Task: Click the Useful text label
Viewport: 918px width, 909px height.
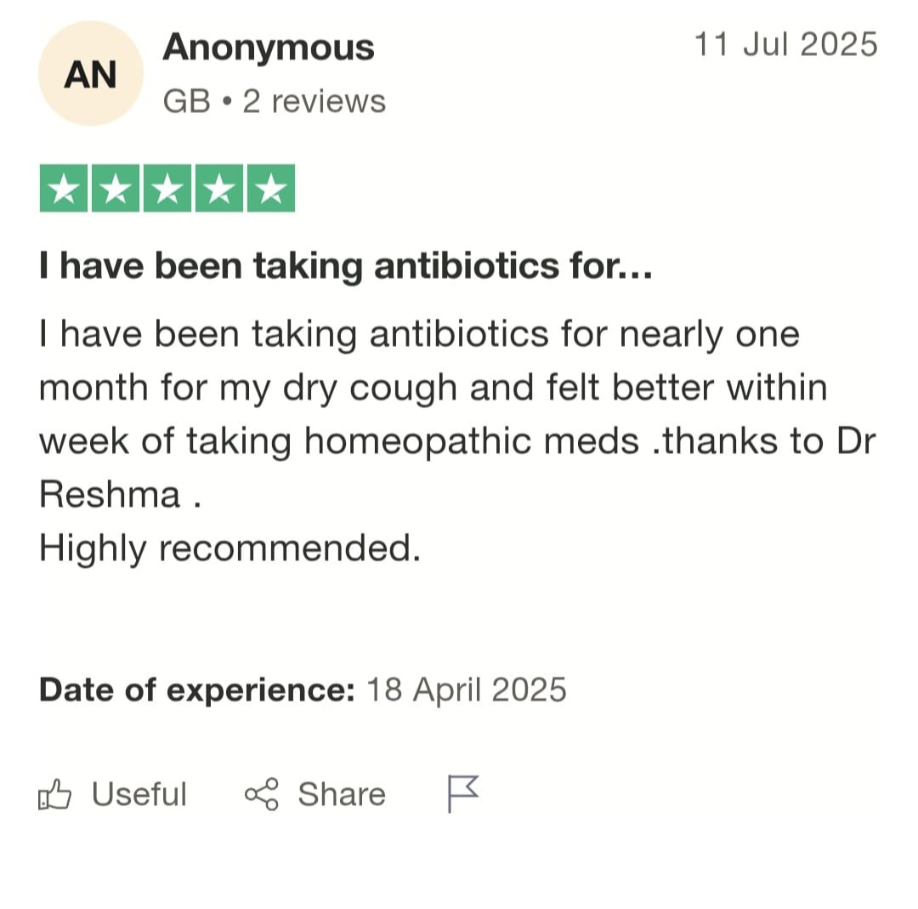Action: [x=139, y=795]
